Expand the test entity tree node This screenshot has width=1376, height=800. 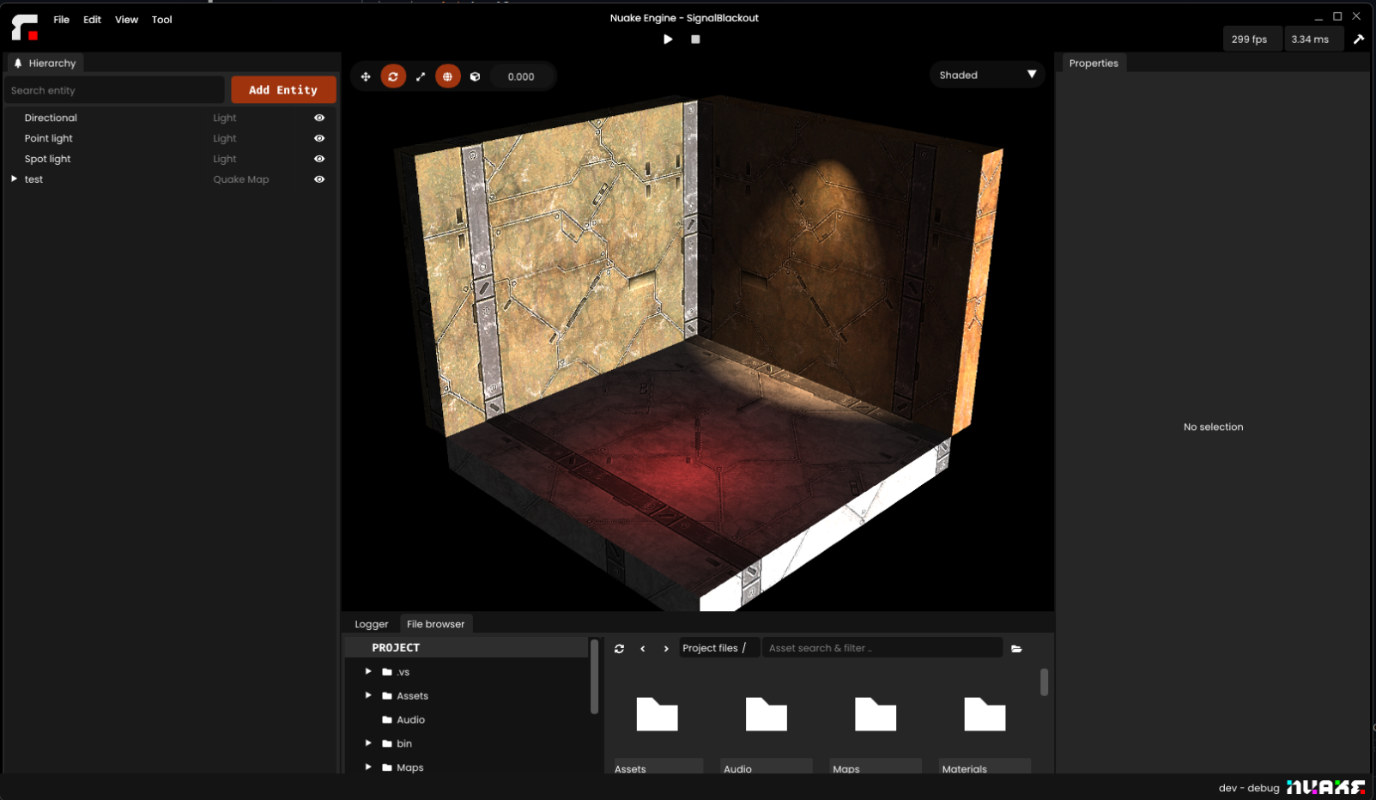pyautogui.click(x=14, y=179)
